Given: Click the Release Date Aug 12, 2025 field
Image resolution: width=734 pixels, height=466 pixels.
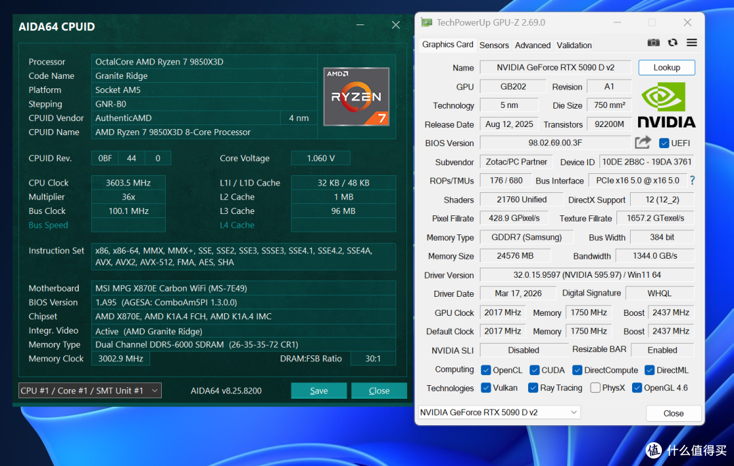Looking at the screenshot, I should [x=509, y=124].
